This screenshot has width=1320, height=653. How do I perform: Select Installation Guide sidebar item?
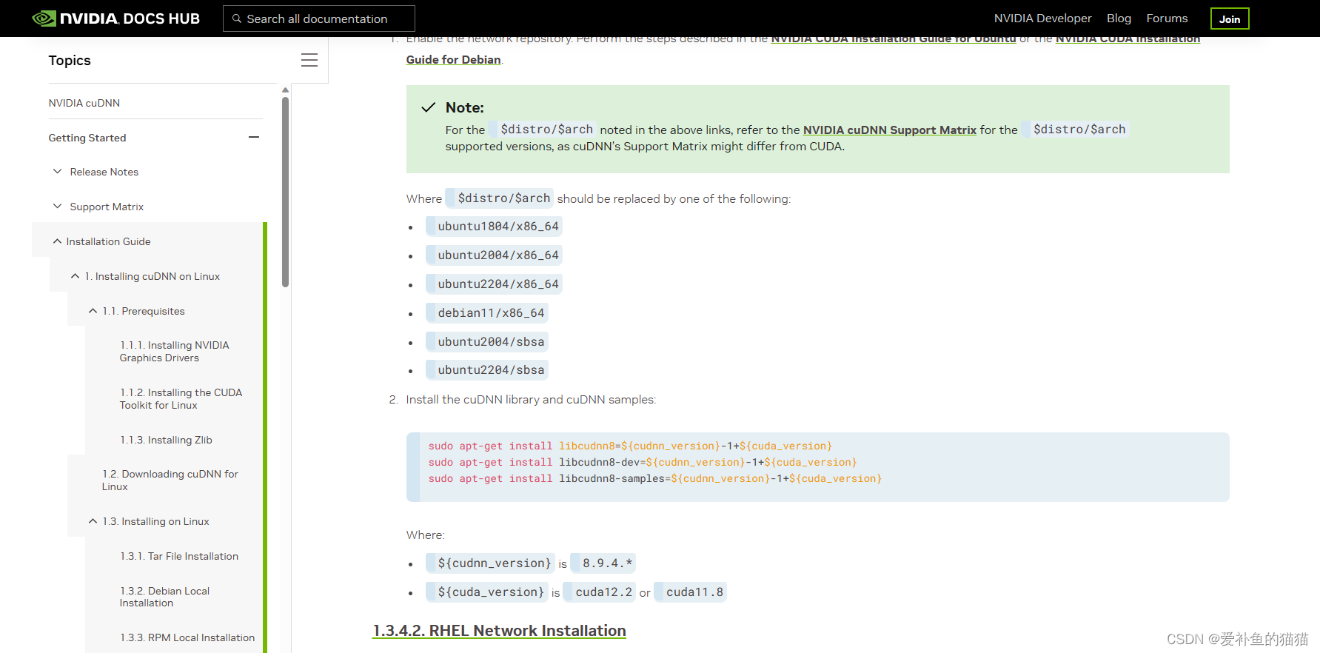click(108, 241)
